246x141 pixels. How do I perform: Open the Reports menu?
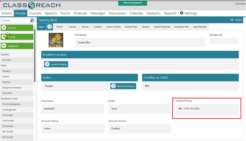click(x=51, y=13)
